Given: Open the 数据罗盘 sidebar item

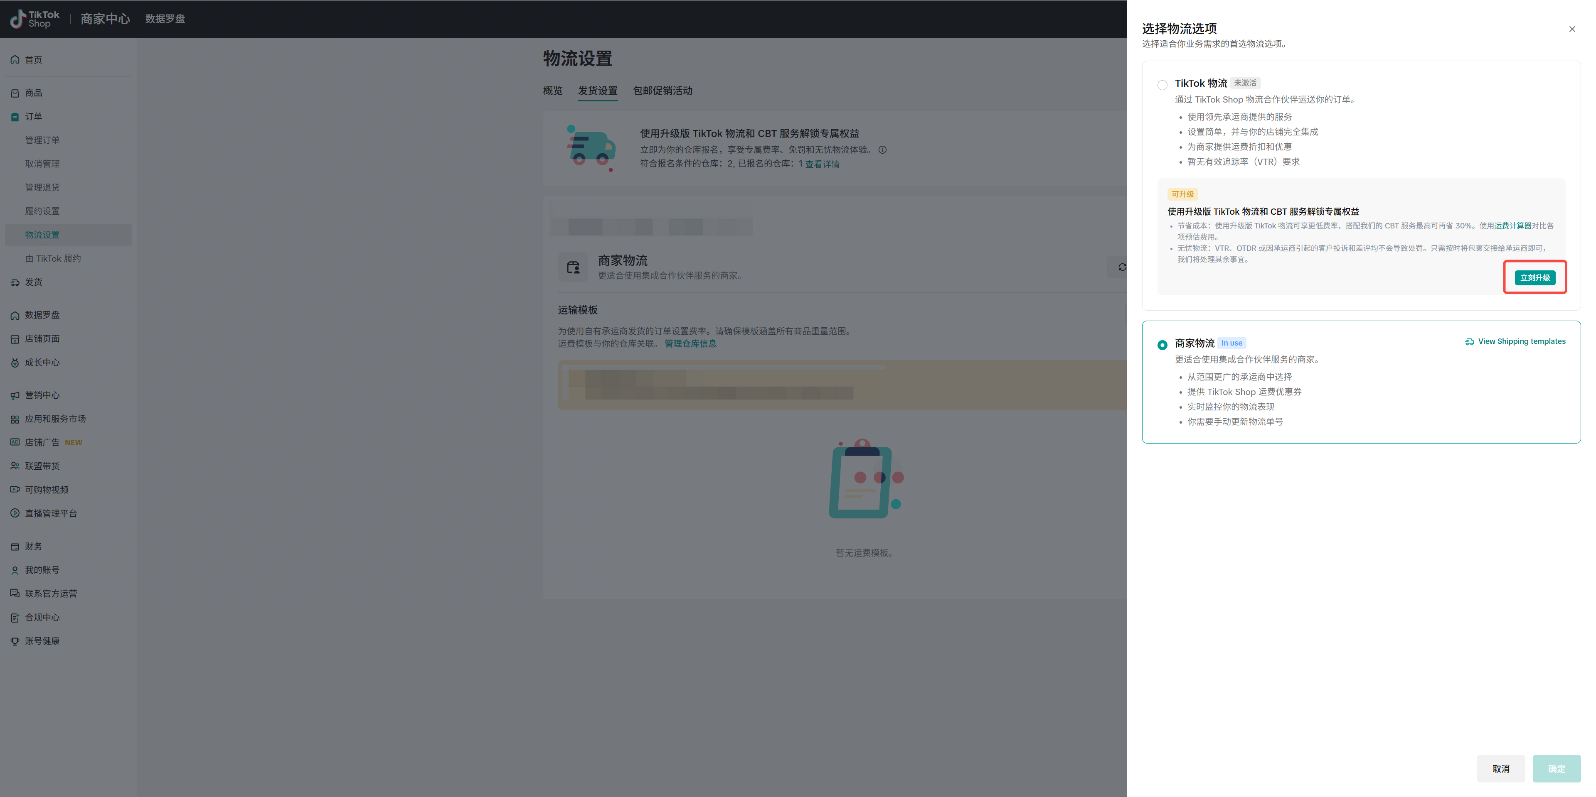Looking at the screenshot, I should coord(42,315).
